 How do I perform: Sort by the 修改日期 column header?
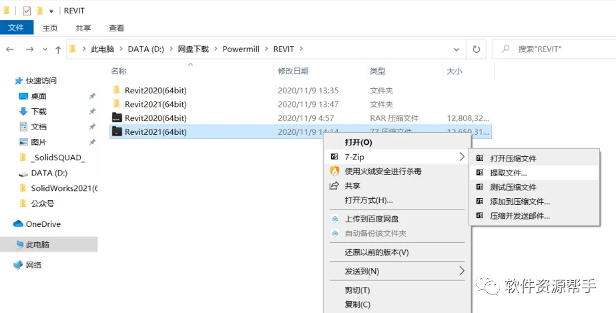click(x=293, y=71)
